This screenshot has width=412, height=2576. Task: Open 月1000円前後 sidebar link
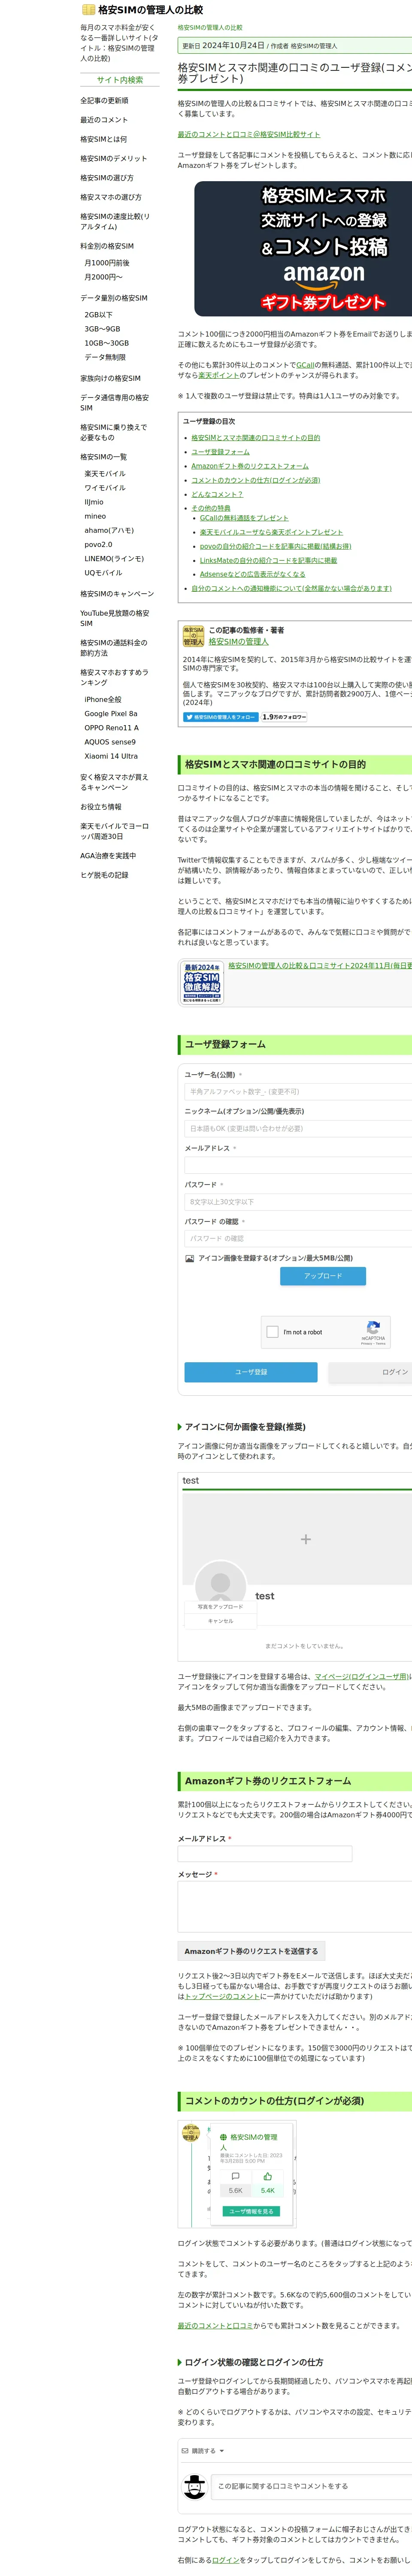(107, 263)
